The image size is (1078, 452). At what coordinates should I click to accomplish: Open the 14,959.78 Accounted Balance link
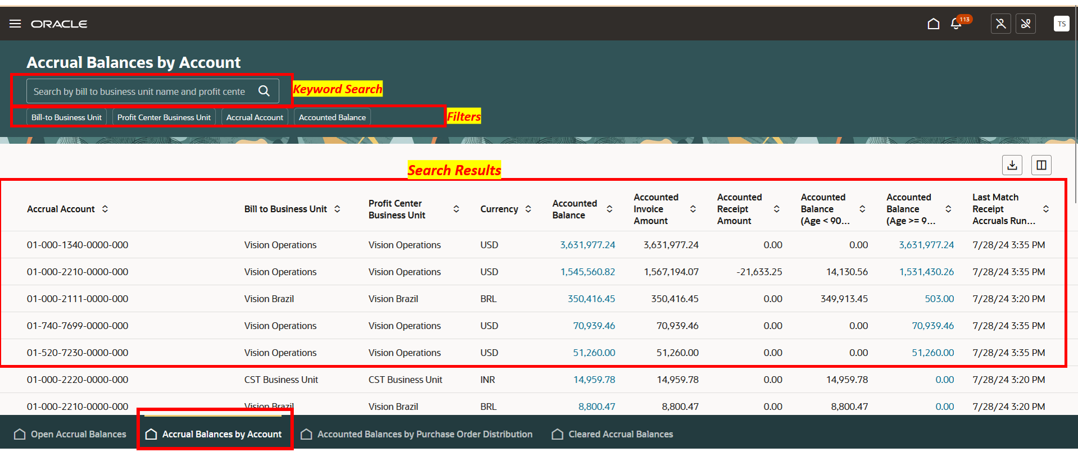pyautogui.click(x=594, y=380)
